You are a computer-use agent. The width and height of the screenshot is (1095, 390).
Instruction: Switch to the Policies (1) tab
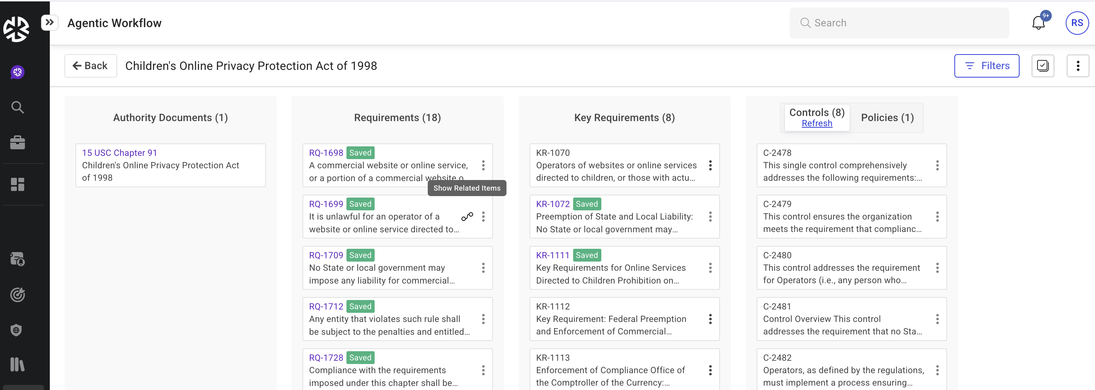click(887, 118)
